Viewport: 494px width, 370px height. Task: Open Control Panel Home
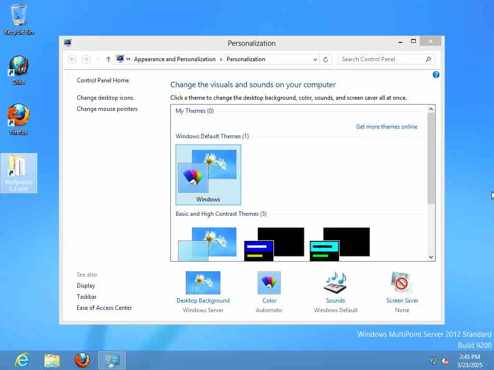103,80
